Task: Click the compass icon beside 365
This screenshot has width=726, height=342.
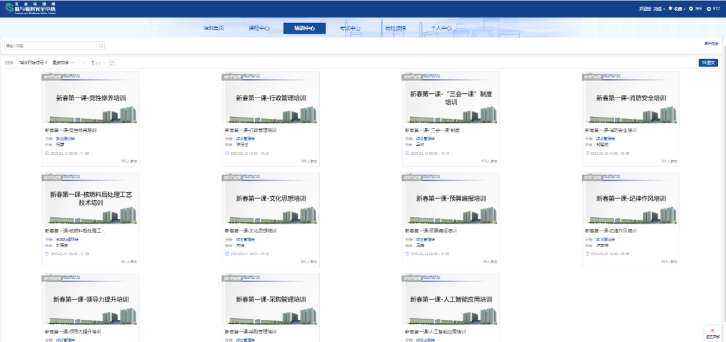Action: pos(691,8)
